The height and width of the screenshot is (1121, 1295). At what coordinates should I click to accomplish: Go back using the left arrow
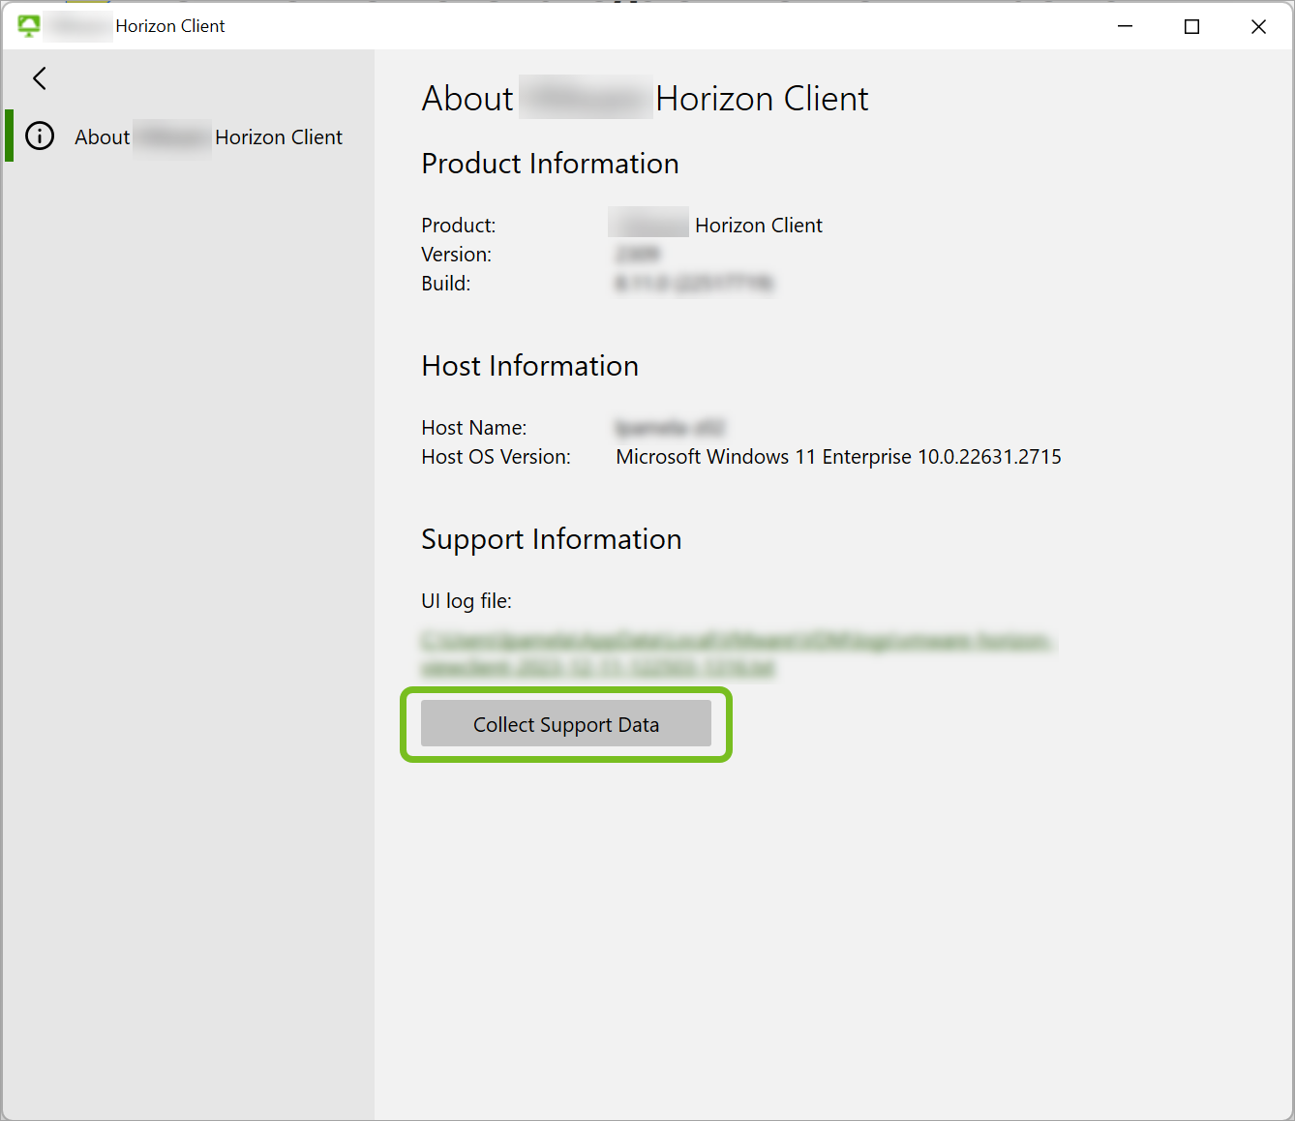(x=40, y=78)
